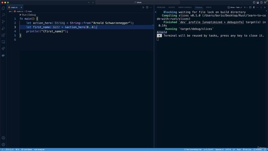Image resolution: width=268 pixels, height=151 pixels.
Task: Click the problems errors and warnings status item
Action: click(10, 150)
